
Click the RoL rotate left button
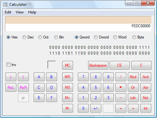point(11,88)
